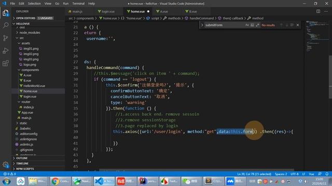Split the editor to the right
Viewport: 332px width, 186px height.
318,11
